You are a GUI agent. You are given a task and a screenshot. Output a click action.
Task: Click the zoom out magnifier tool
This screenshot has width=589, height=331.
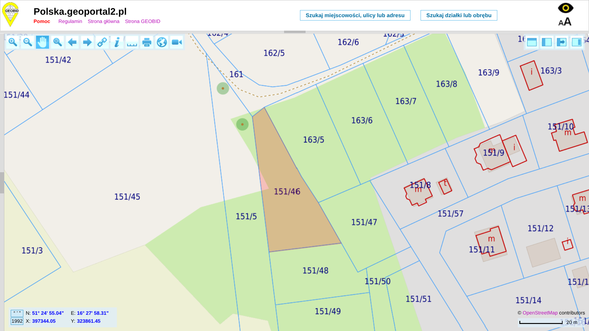click(28, 42)
